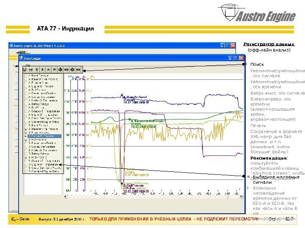Uncheck B: Rail Pressure signal

pyautogui.click(x=26, y=139)
